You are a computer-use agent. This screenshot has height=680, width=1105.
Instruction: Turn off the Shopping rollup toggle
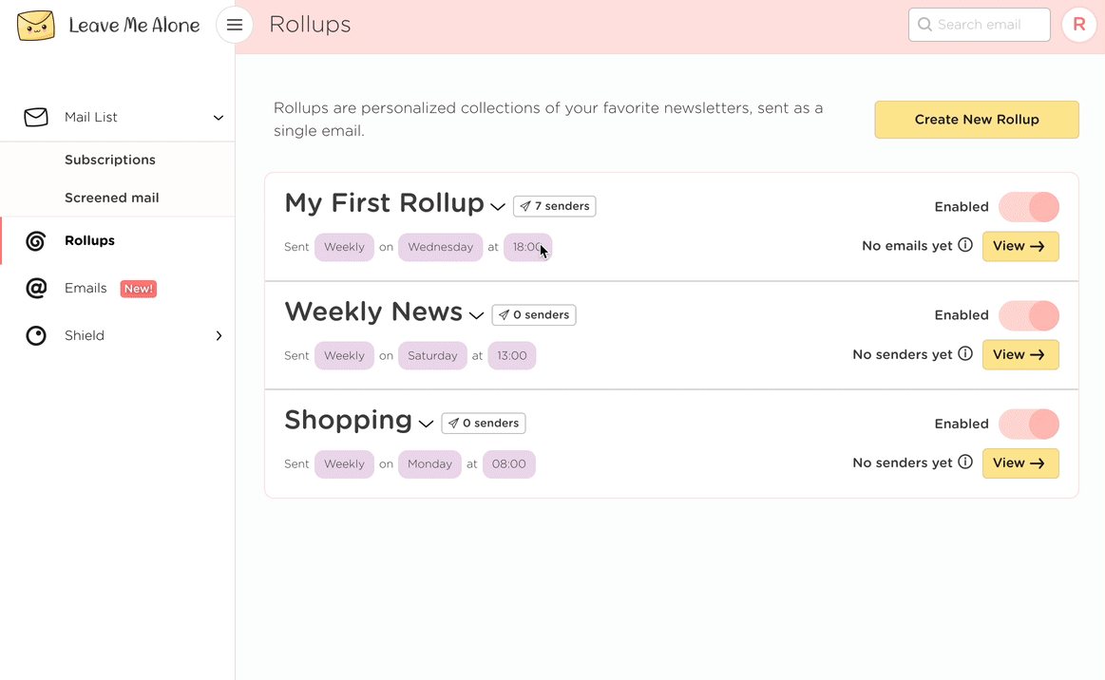pyautogui.click(x=1029, y=424)
